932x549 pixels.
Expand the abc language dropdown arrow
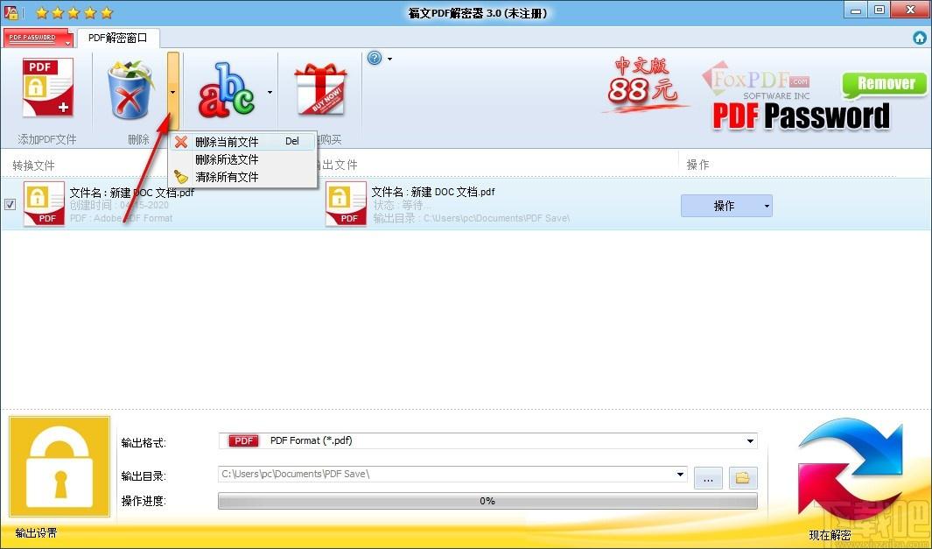(x=270, y=92)
